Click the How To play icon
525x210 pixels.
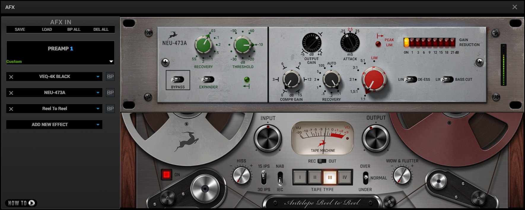32,203
